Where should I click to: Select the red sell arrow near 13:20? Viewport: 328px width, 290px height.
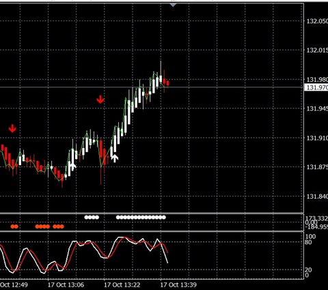(x=100, y=100)
